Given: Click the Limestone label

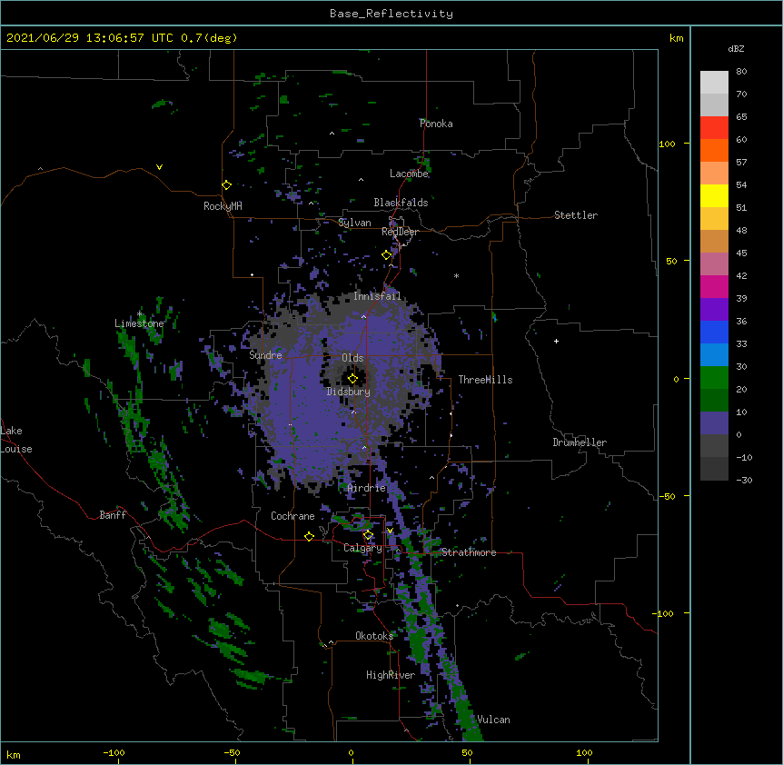Looking at the screenshot, I should click(139, 323).
